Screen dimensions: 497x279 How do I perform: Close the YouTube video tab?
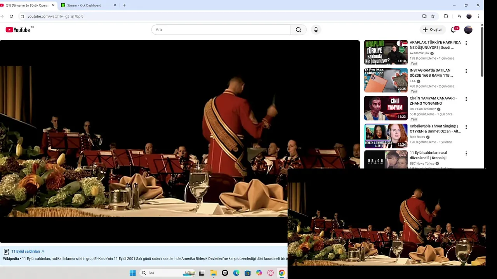pos(53,5)
